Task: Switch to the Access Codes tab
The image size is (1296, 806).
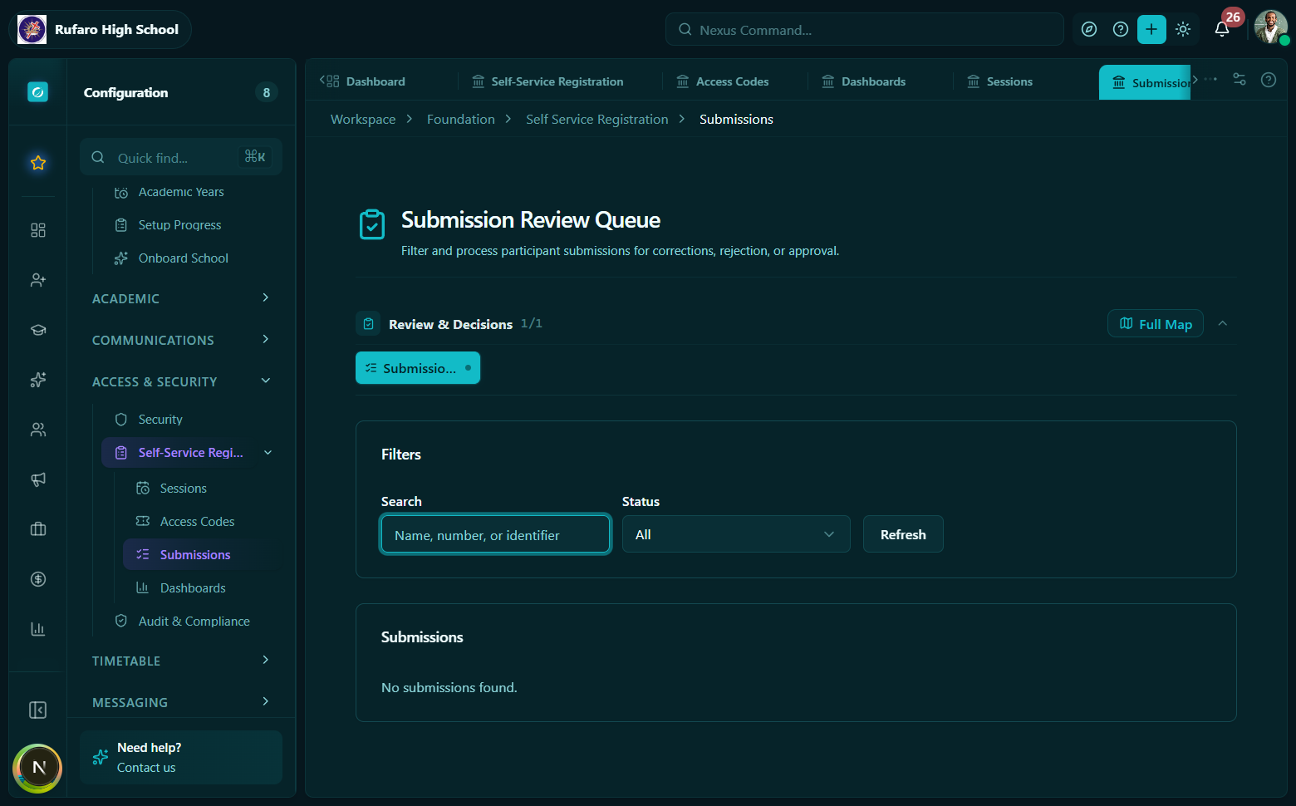Action: (x=723, y=81)
